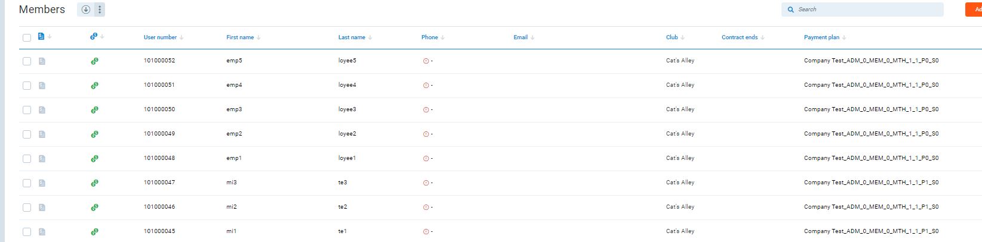Click the red phone warning icon for emp3
Image resolution: width=982 pixels, height=242 pixels.
point(426,110)
